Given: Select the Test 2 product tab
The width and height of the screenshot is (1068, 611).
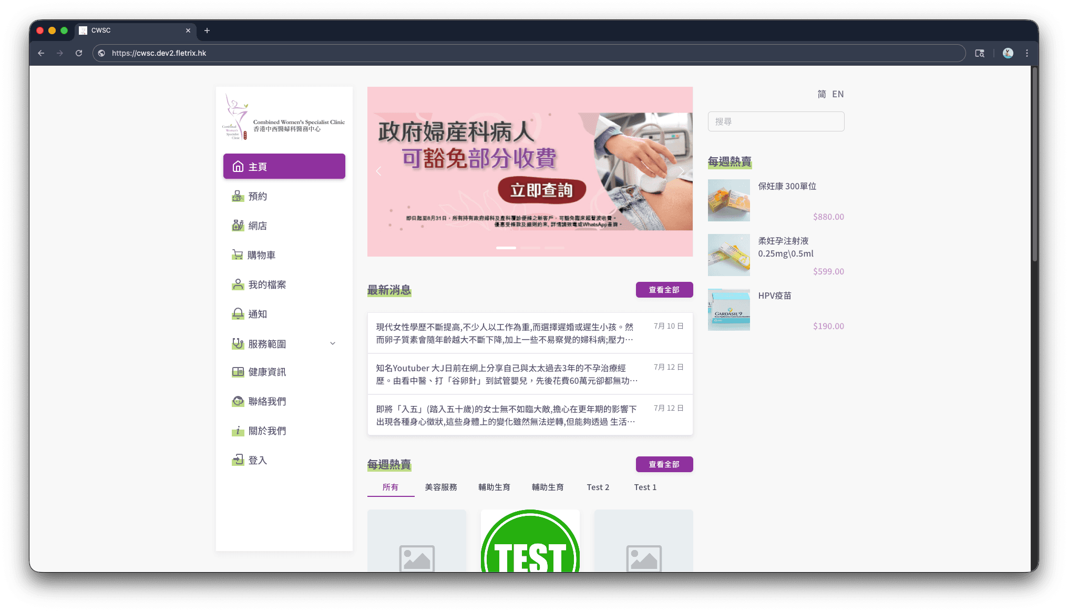Looking at the screenshot, I should (598, 487).
